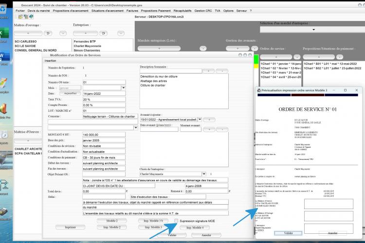Image resolution: width=365 pixels, height=243 pixels.
Task: Click the plus button next to Montant avenant
Action: point(209,129)
